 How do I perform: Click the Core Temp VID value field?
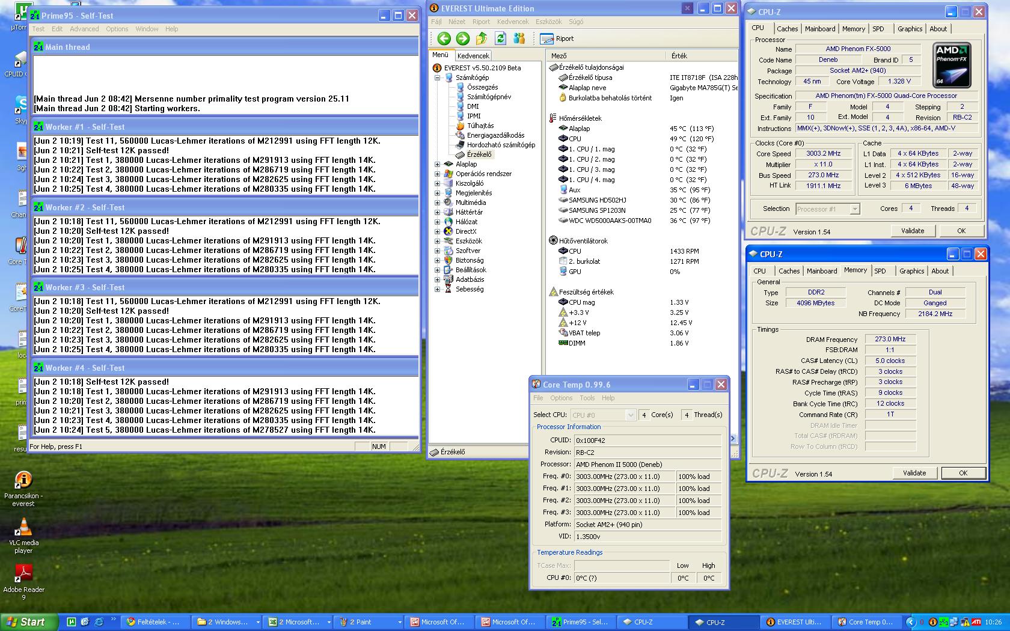coord(647,537)
